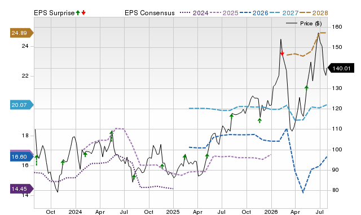
Task: Select the 2024 consensus legend entry
Action: click(194, 13)
